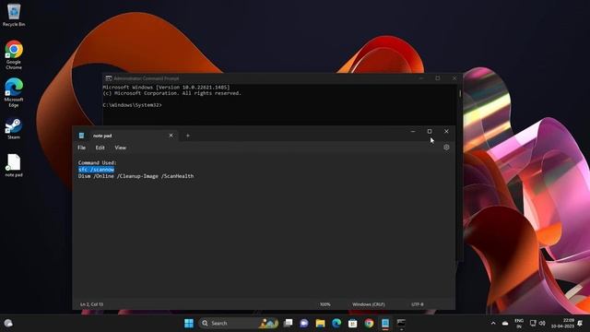Click the Notepad taskbar icon
The image size is (590, 332).
tap(385, 323)
